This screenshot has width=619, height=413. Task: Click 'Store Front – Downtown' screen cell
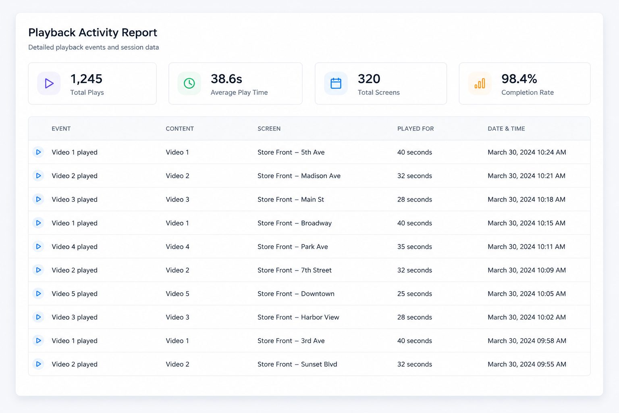coord(296,294)
